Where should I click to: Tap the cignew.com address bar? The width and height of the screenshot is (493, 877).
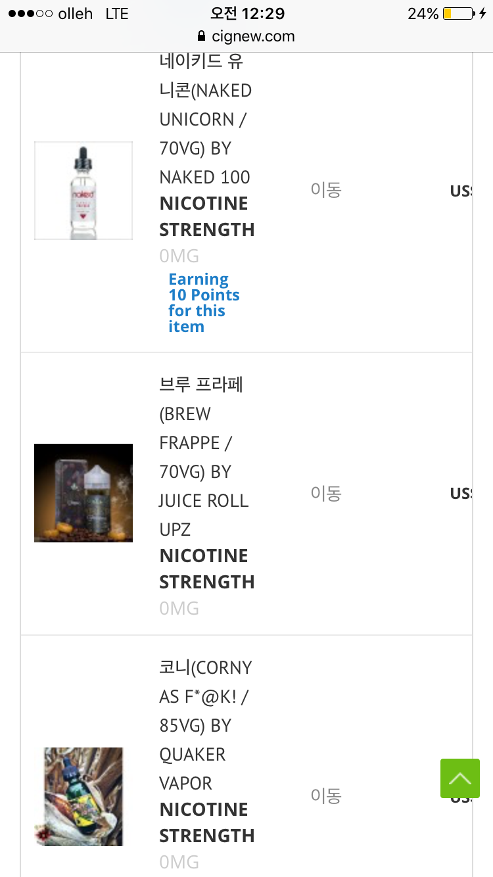(x=246, y=36)
